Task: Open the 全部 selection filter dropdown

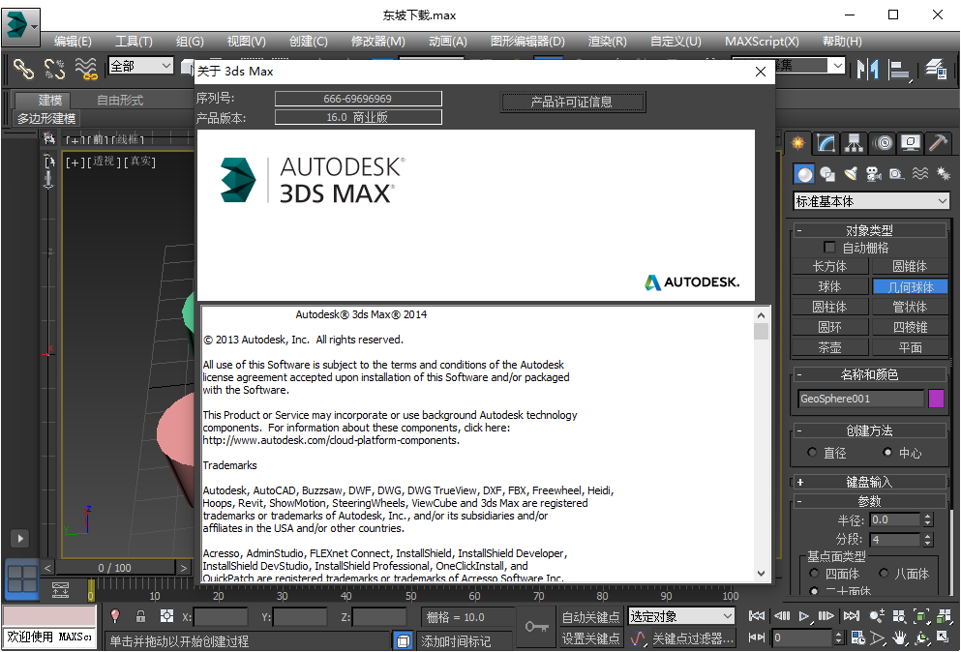Action: [141, 66]
